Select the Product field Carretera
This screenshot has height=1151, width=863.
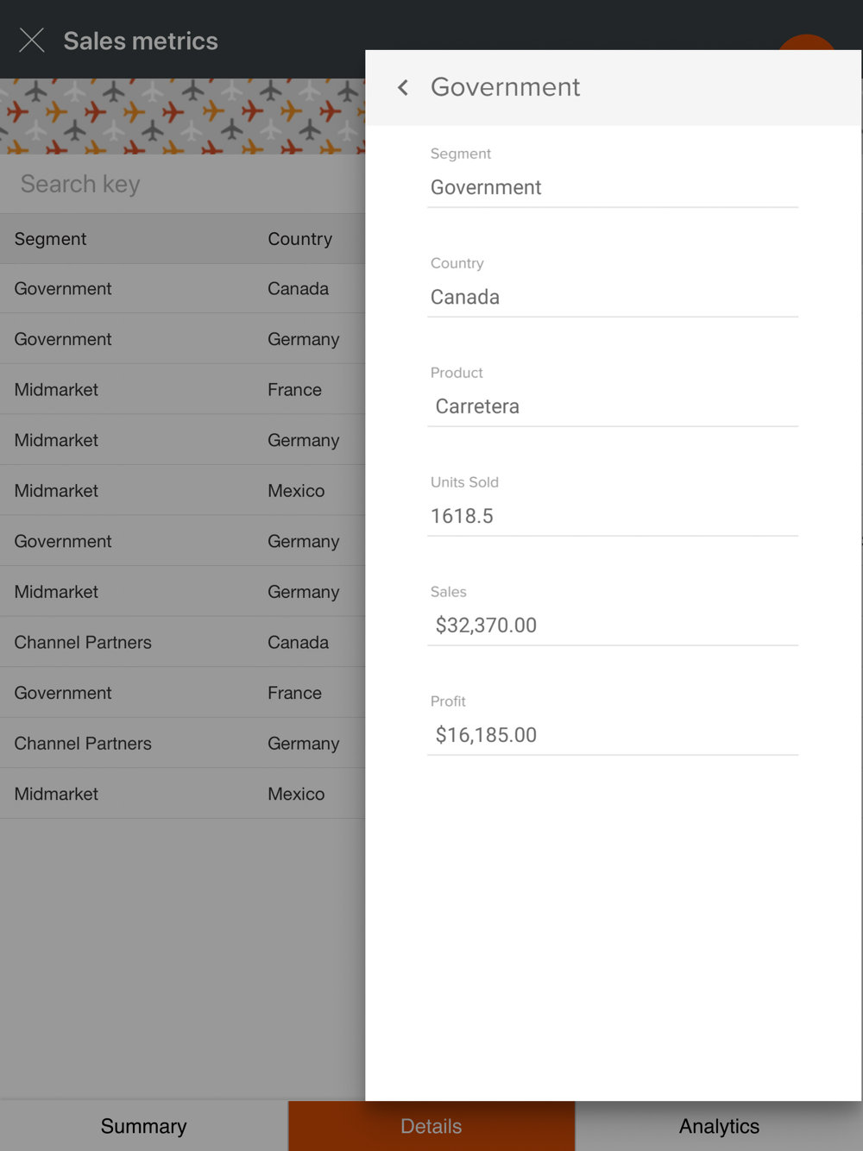pyautogui.click(x=613, y=406)
